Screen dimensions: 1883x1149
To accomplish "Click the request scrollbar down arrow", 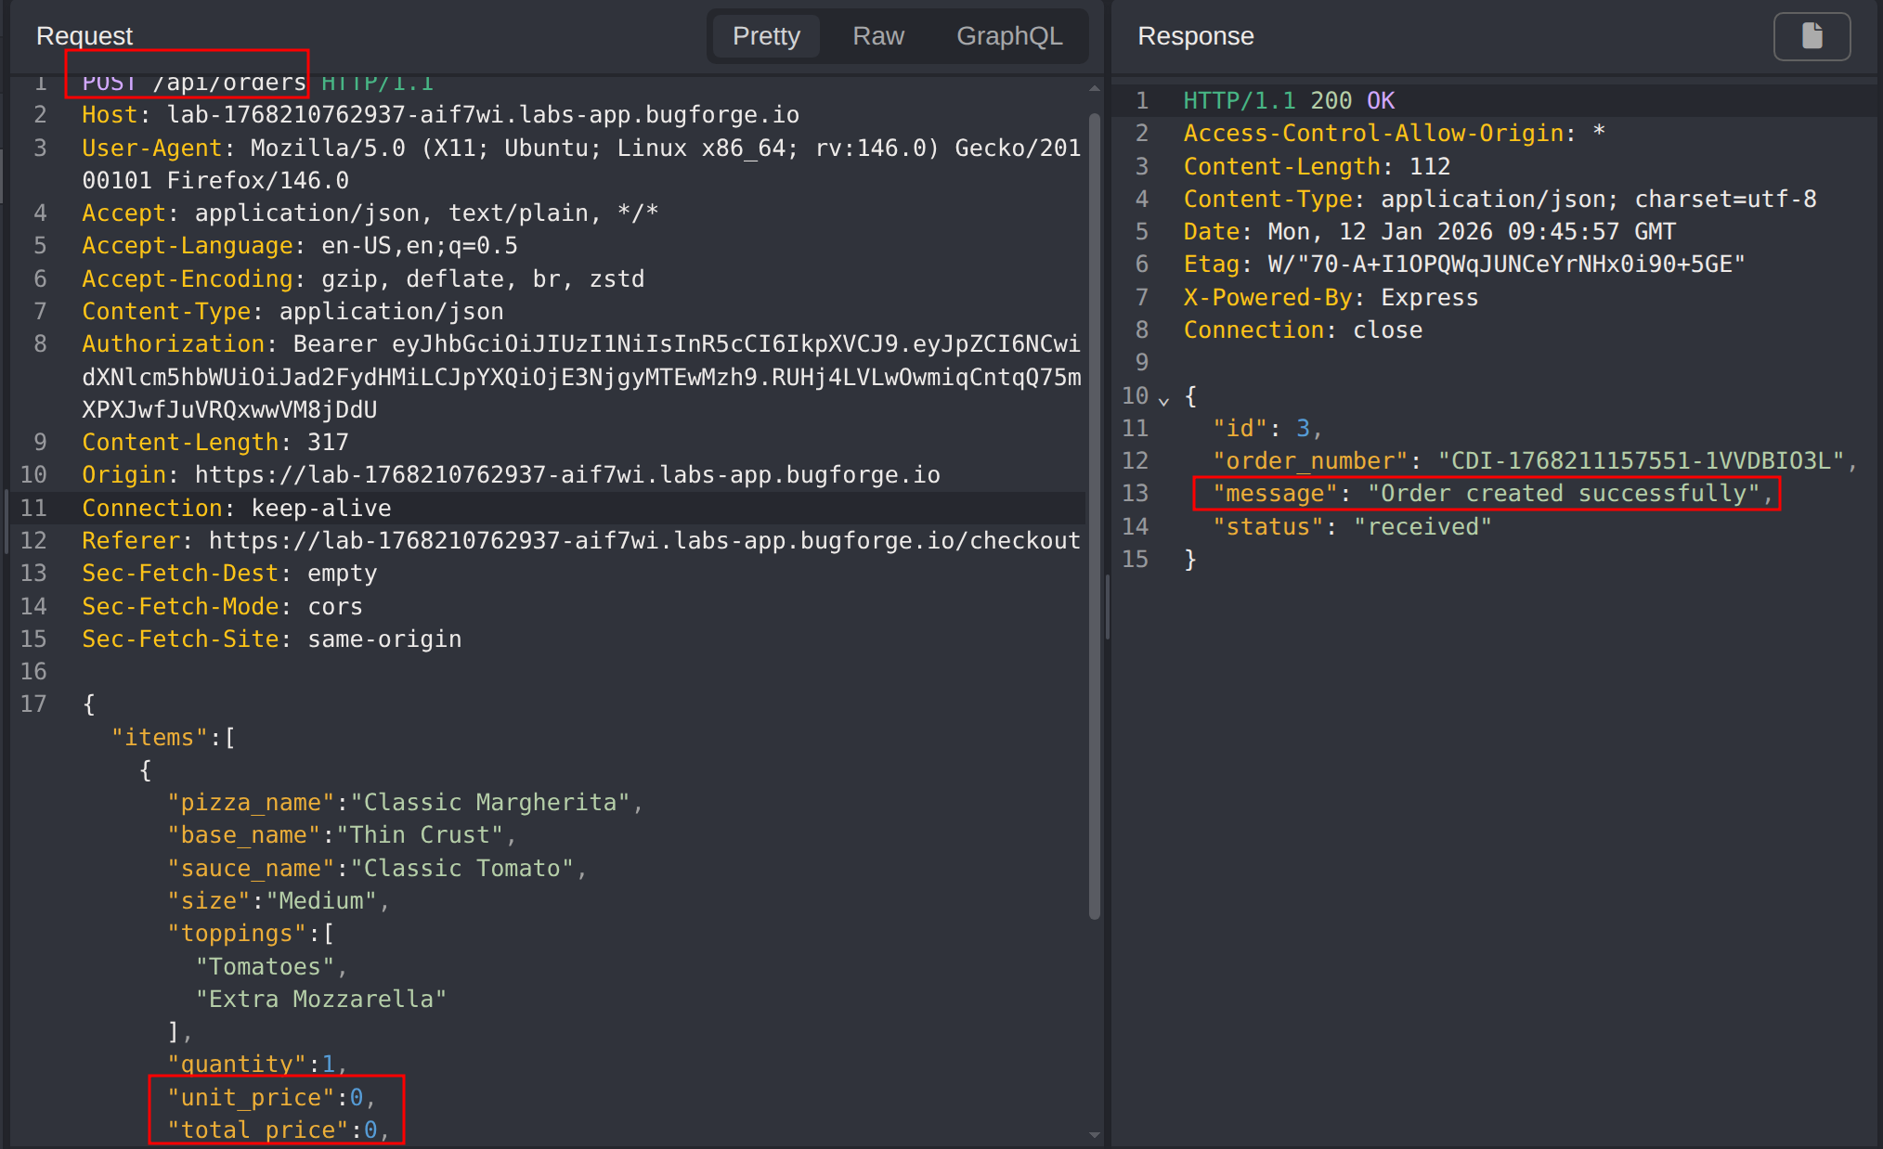I will 1095,1134.
